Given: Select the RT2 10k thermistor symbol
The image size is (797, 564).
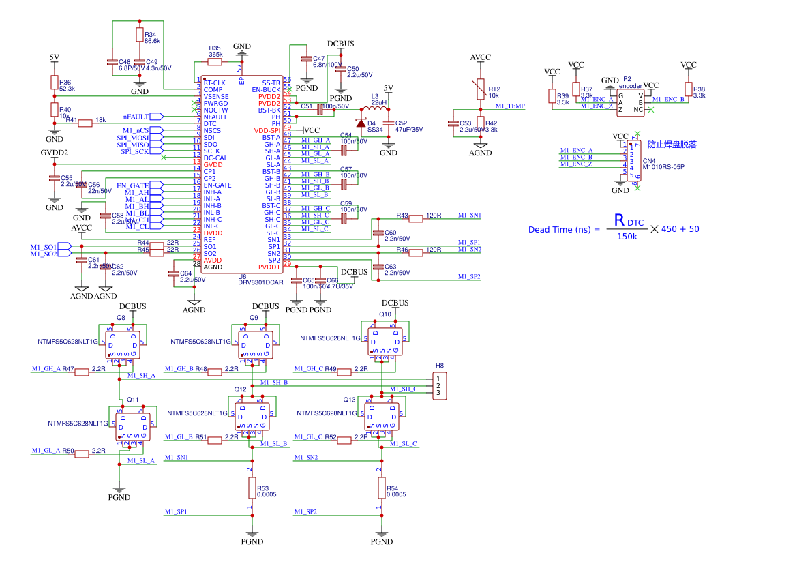Looking at the screenshot, I should pyautogui.click(x=481, y=89).
